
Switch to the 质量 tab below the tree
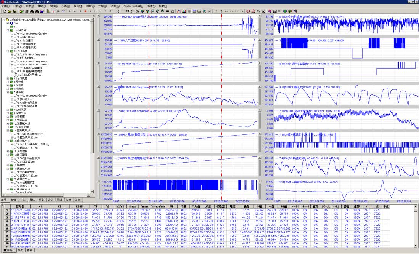coord(41,200)
